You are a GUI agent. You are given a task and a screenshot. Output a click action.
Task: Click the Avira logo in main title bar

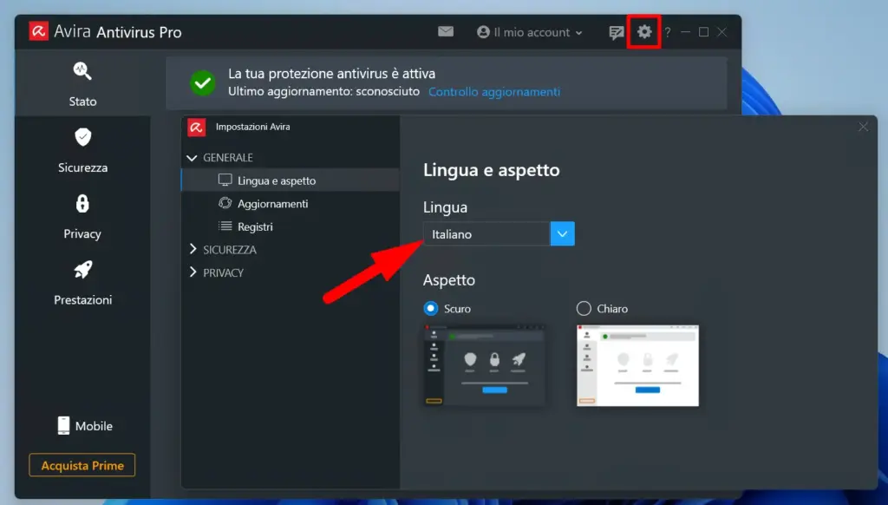coord(38,31)
